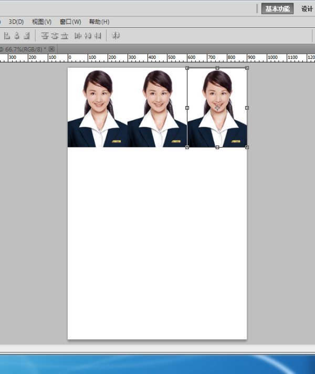Open the 3D(D) menu

(16, 22)
